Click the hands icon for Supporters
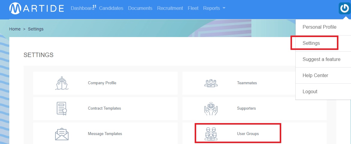Screen dimensions: 351x144 (x=211, y=108)
